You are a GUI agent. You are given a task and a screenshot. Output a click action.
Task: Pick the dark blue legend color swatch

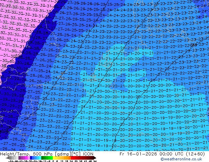point(31,158)
